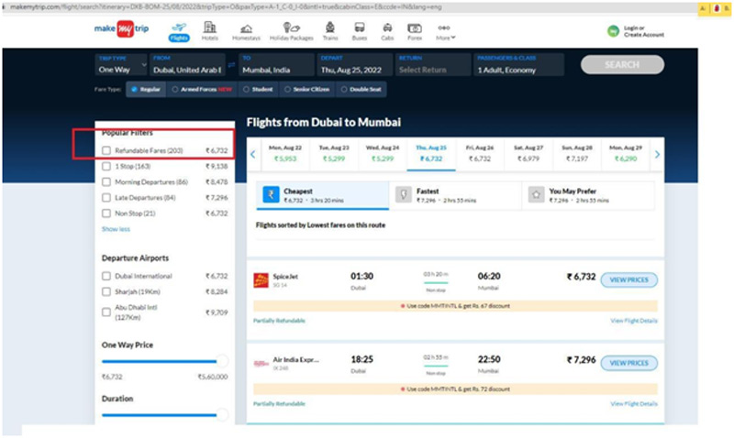This screenshot has height=438, width=734.
Task: Select the Sat, Aug 27 date tab
Action: point(528,153)
